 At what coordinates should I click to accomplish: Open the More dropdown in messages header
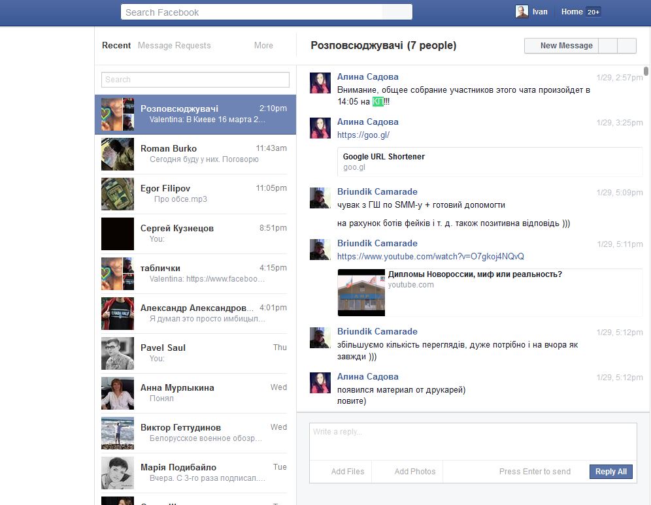point(263,46)
